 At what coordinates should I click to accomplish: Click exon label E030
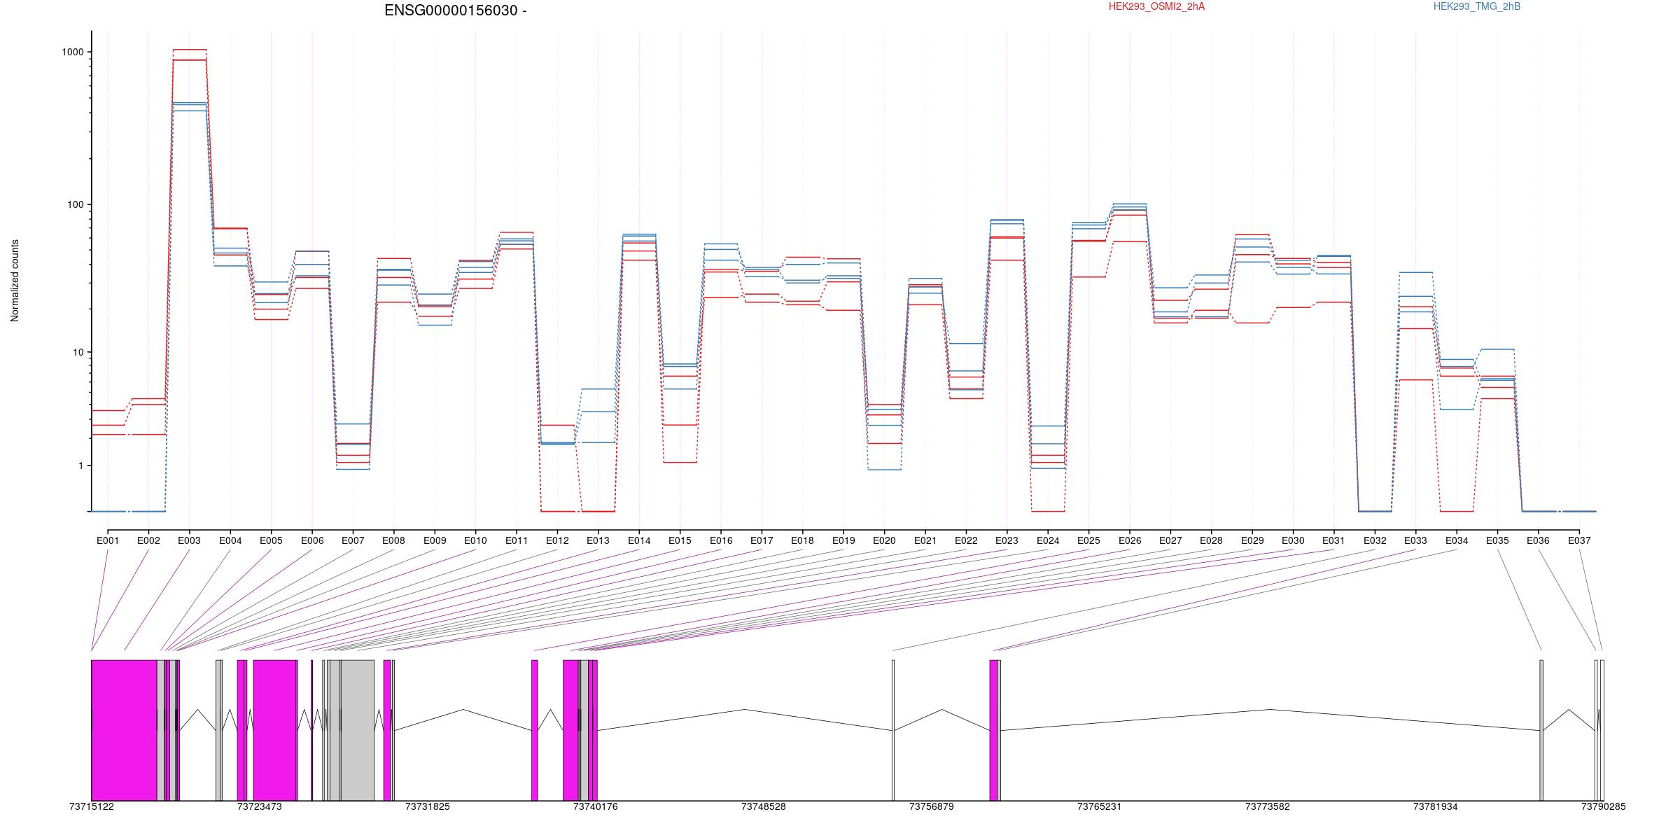pos(1293,540)
